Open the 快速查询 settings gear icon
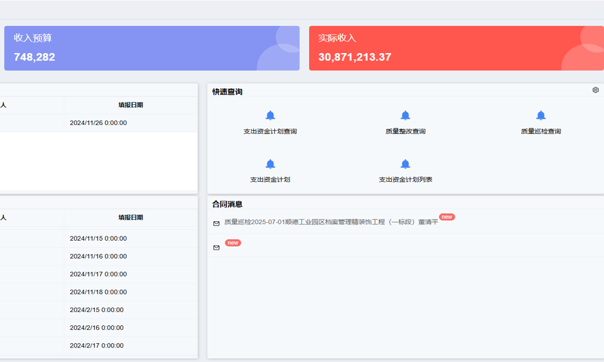The width and height of the screenshot is (604, 362). click(596, 90)
